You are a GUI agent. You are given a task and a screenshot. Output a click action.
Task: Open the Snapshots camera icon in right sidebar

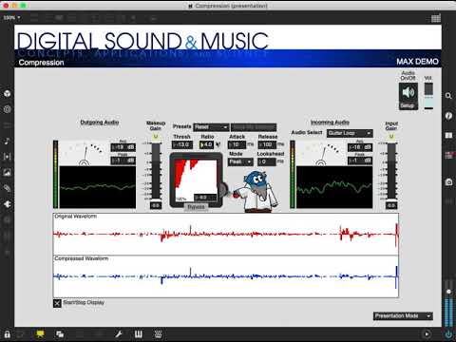448,182
